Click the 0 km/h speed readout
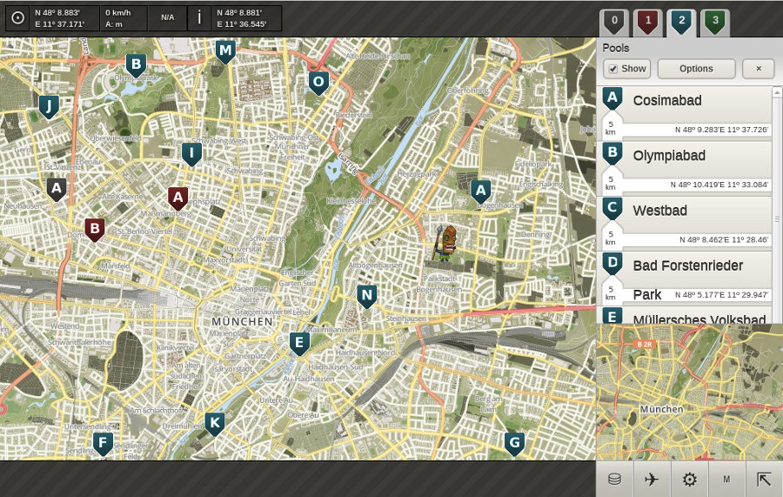The width and height of the screenshot is (783, 497). pyautogui.click(x=124, y=18)
